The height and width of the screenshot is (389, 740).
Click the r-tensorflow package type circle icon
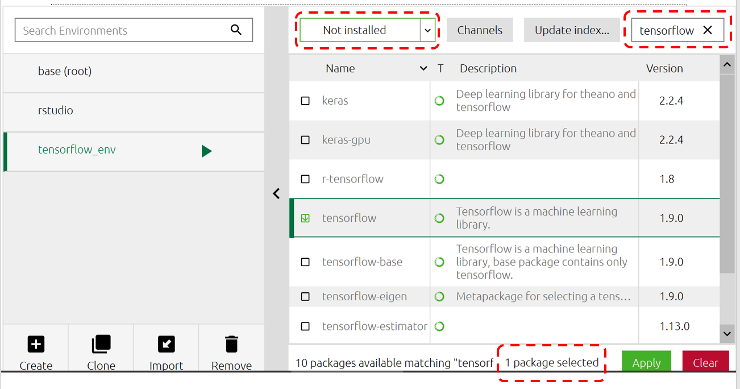pyautogui.click(x=439, y=179)
